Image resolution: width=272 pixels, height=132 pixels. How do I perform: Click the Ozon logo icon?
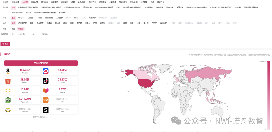pyautogui.click(x=46, y=71)
